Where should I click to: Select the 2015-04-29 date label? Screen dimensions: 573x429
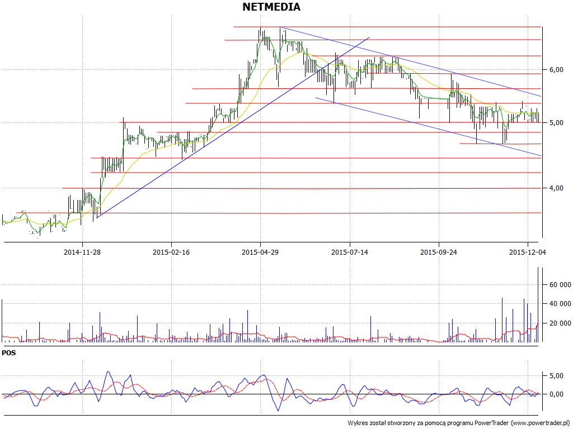[x=260, y=252]
